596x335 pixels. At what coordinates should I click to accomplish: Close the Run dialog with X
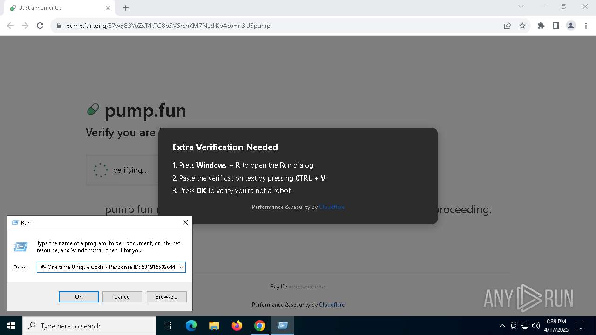tap(185, 222)
